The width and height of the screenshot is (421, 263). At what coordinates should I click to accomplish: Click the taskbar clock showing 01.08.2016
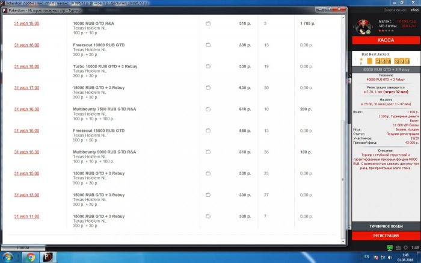[x=405, y=258]
